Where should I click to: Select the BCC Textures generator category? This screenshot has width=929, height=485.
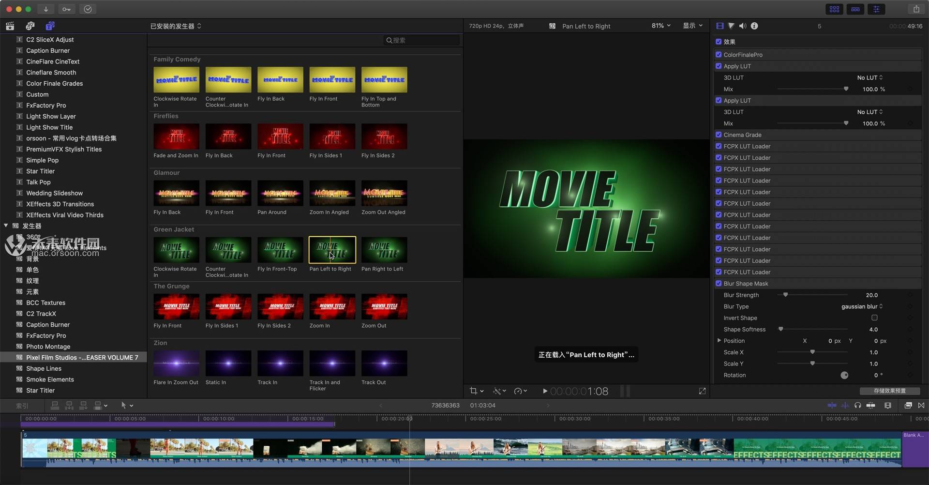pos(45,303)
